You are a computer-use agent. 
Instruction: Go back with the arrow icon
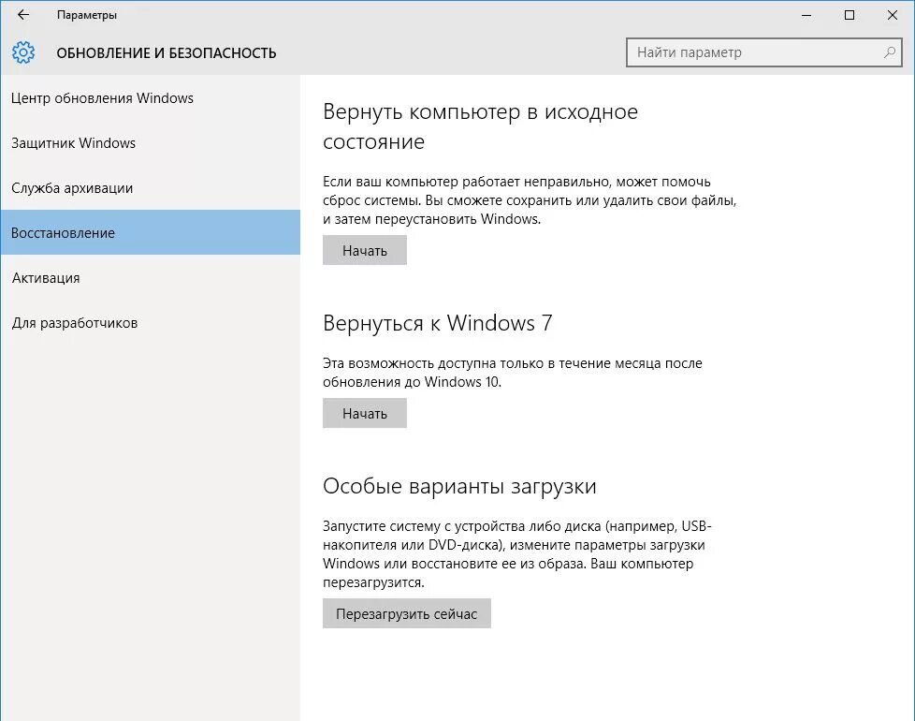point(23,15)
